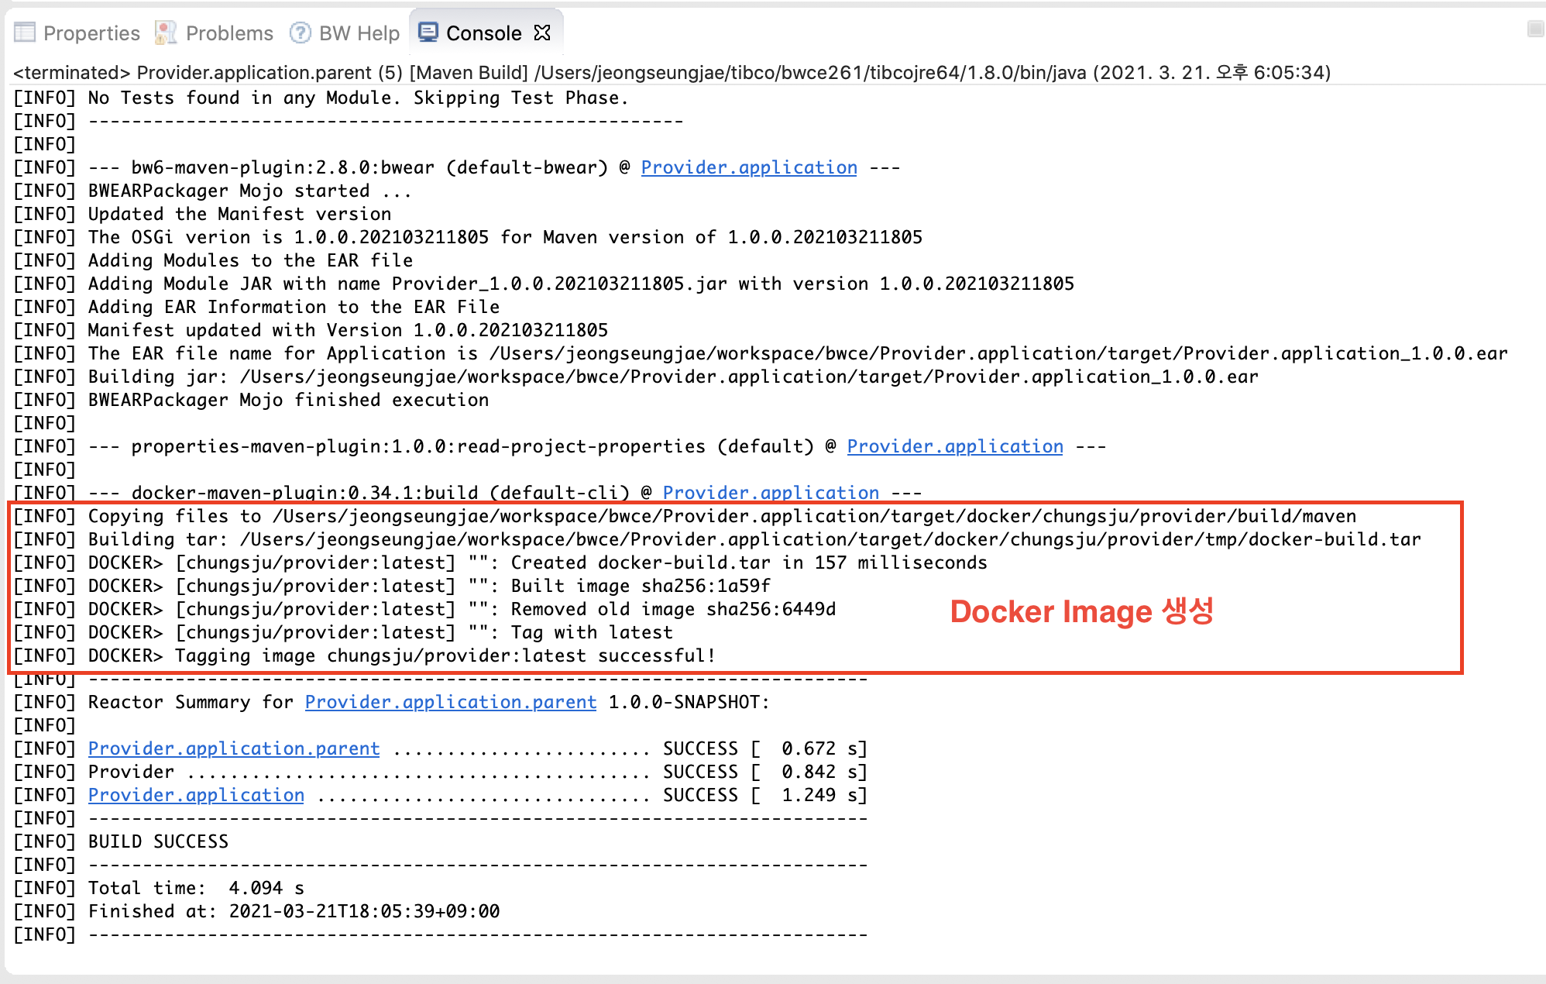Screen dimensions: 1546x984
Task: Click 'Building jar:' log line
Action: [636, 377]
